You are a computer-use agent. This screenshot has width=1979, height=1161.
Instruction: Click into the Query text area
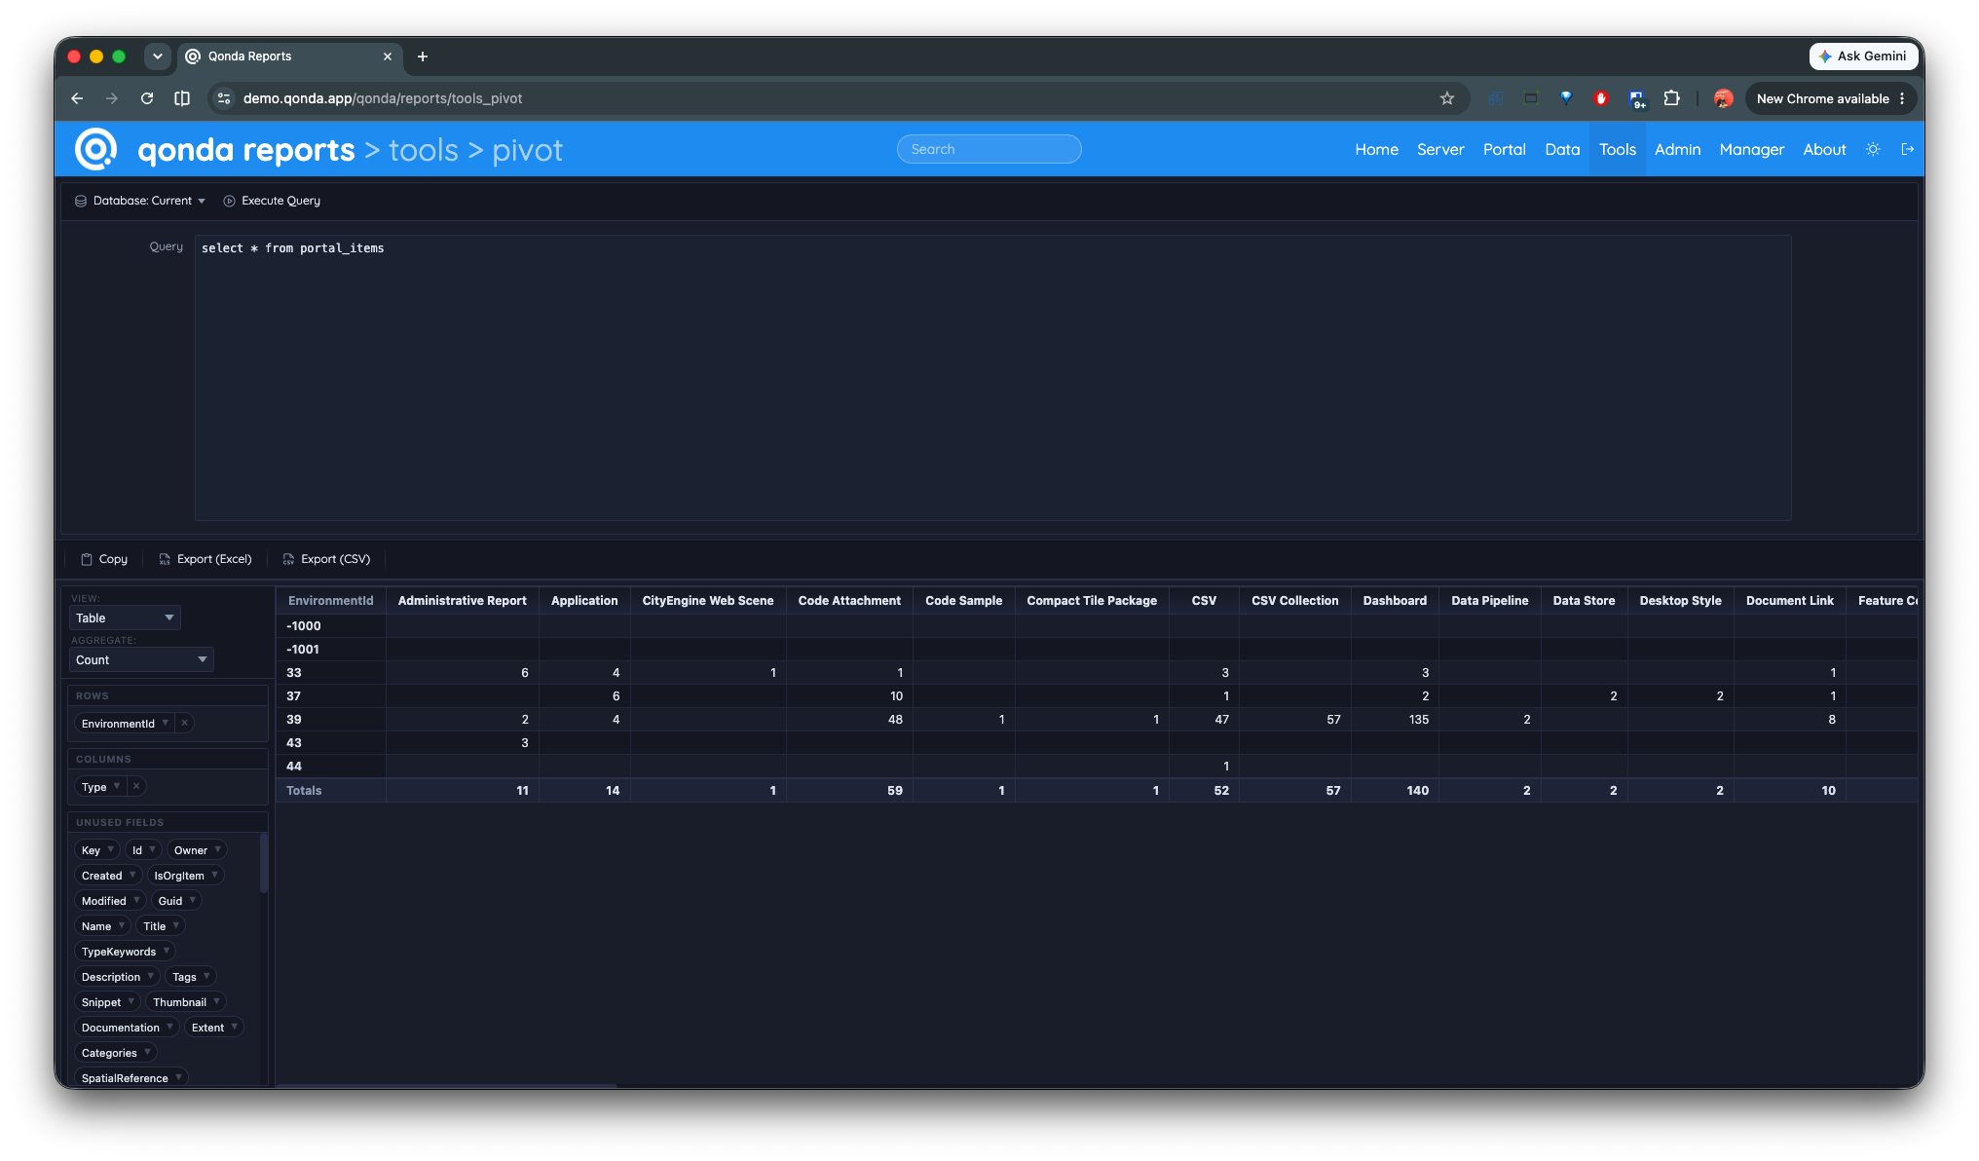(992, 377)
